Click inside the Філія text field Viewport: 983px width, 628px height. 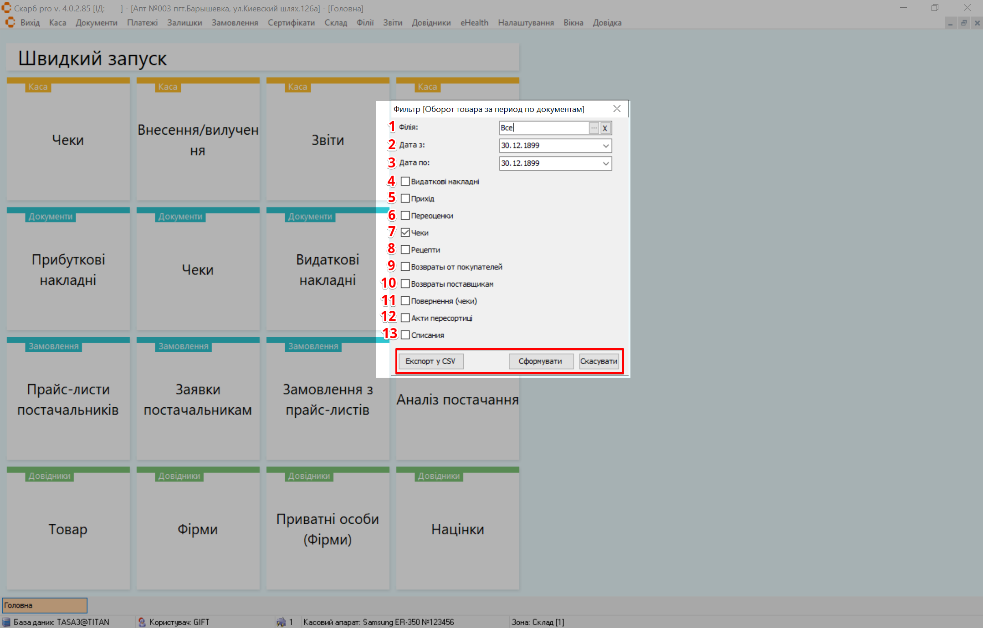tap(543, 128)
